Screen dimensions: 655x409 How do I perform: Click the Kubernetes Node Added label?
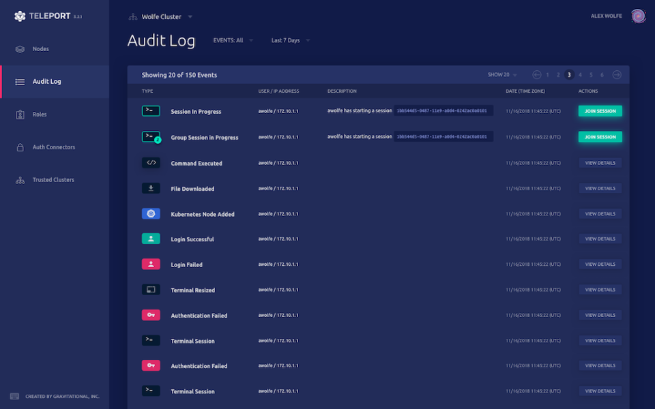pyautogui.click(x=203, y=214)
